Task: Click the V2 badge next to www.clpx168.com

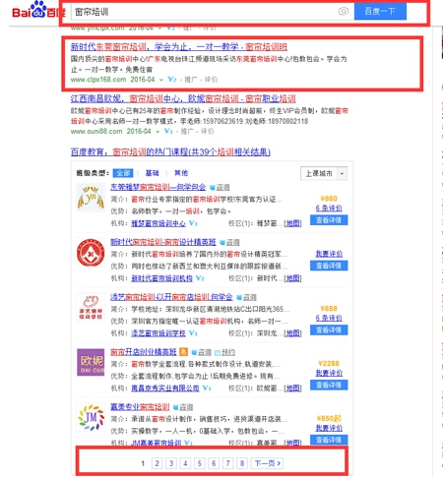Action: click(x=172, y=80)
